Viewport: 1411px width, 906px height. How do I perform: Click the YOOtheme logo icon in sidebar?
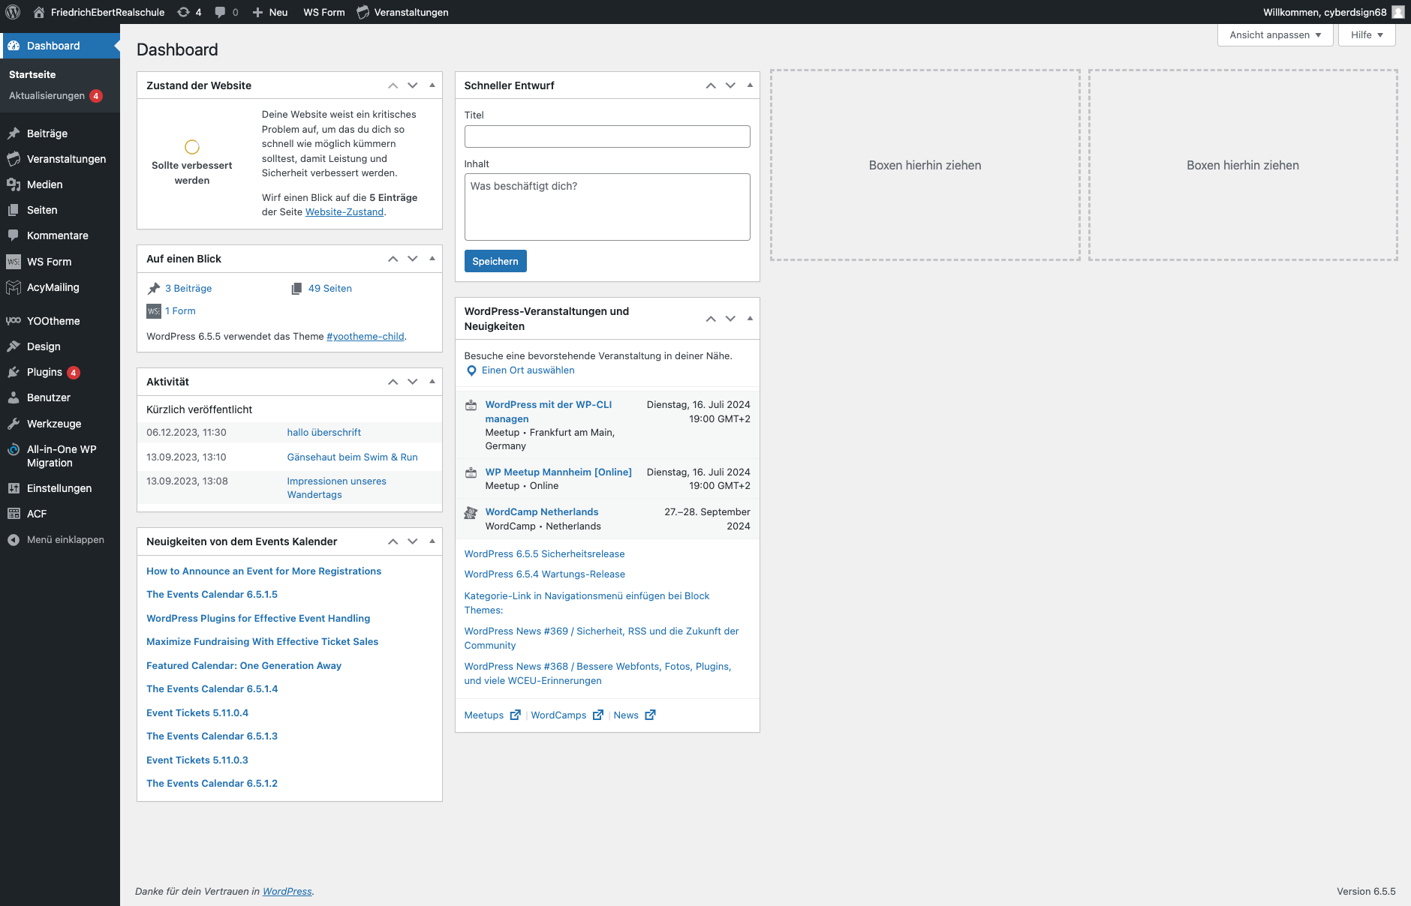point(14,321)
